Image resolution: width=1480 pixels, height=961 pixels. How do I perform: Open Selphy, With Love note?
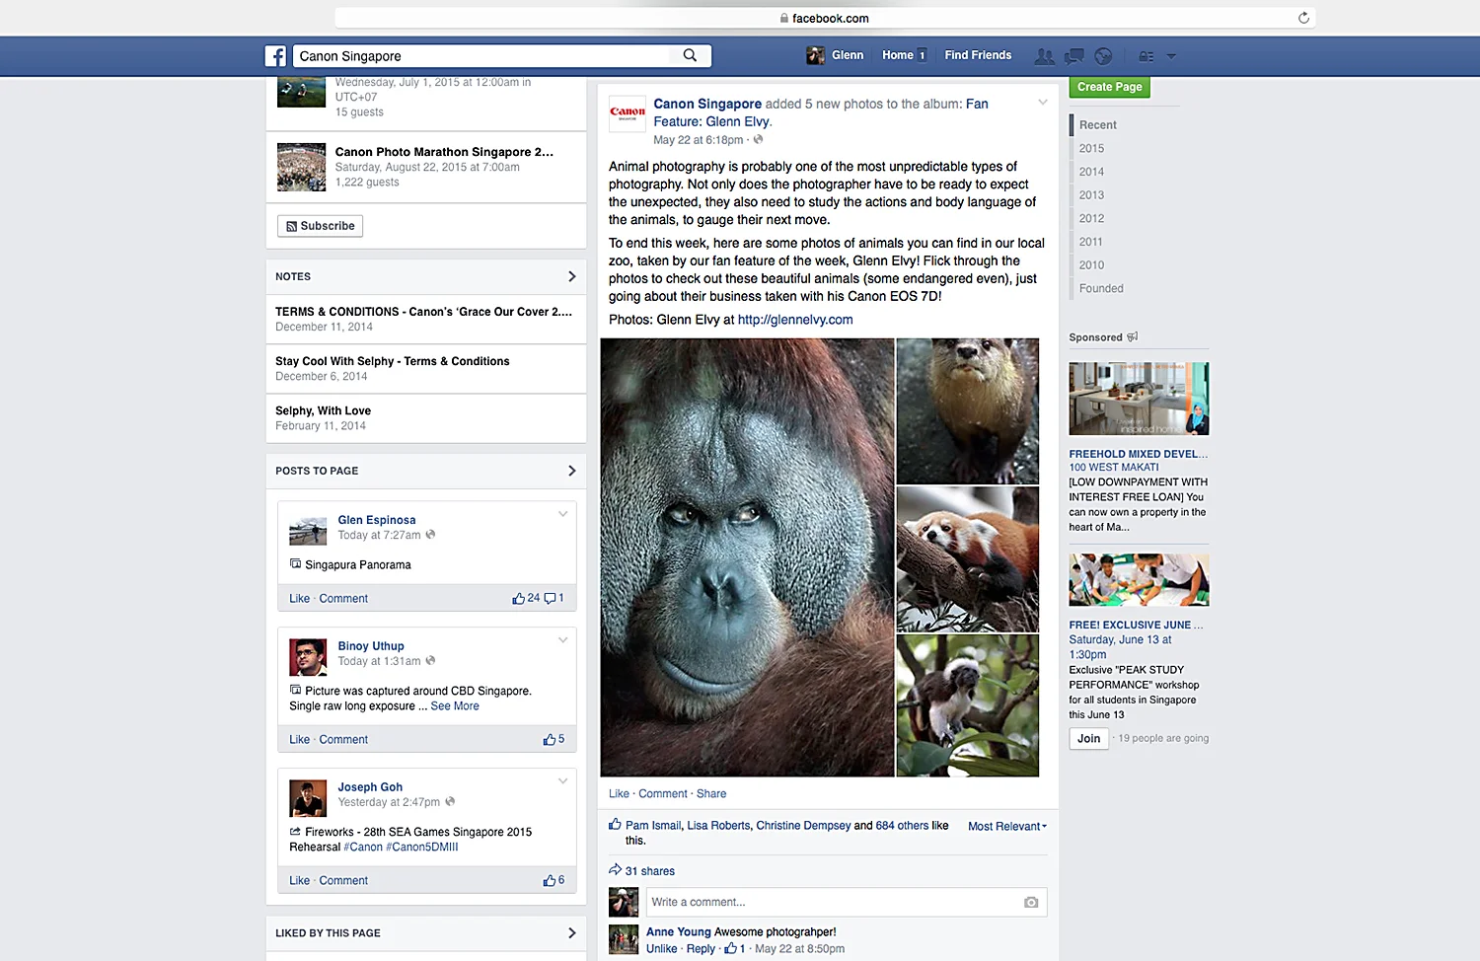[324, 411]
